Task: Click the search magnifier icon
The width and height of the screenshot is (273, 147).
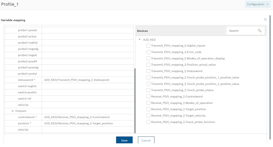Action: pos(260,31)
